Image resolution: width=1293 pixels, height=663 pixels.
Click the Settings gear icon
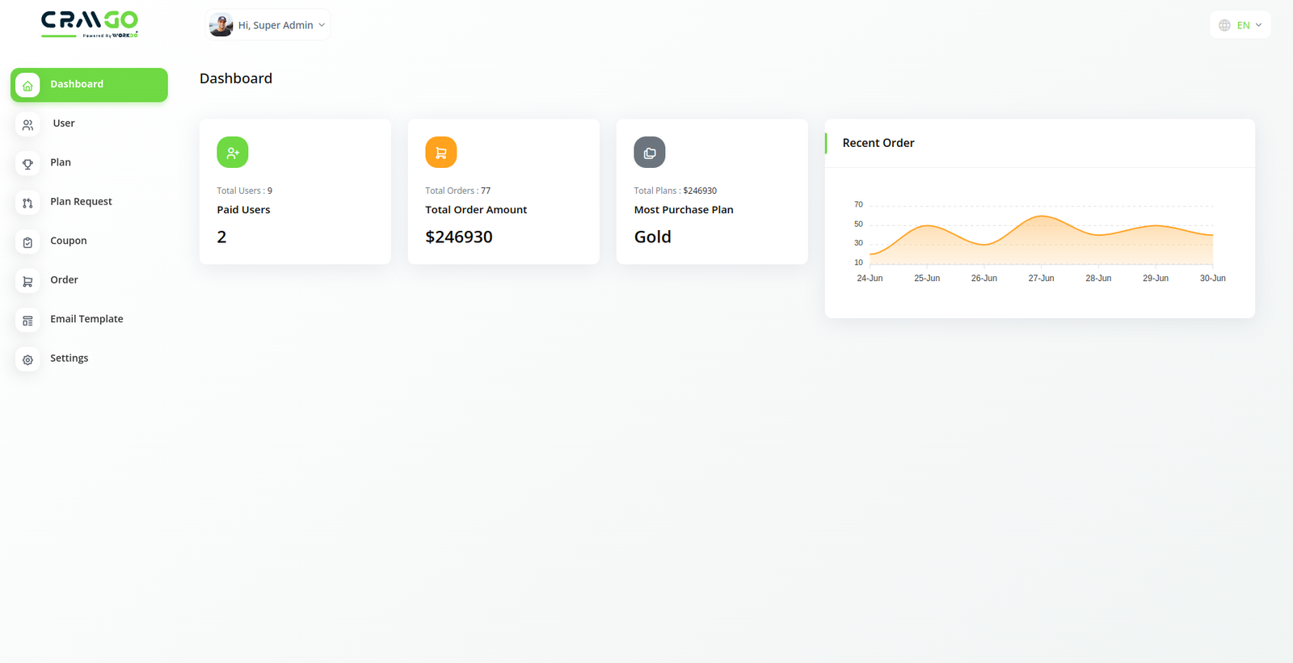pyautogui.click(x=27, y=359)
